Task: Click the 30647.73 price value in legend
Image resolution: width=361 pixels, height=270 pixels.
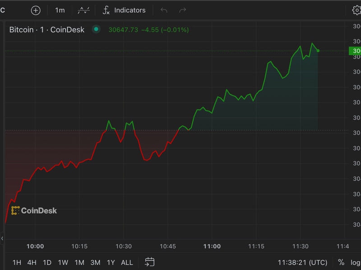Action: pos(123,30)
